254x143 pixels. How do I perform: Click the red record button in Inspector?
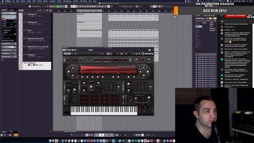point(3,19)
